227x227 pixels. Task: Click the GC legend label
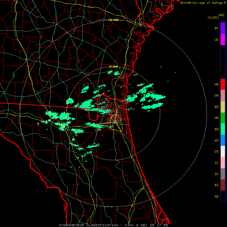[216, 174]
